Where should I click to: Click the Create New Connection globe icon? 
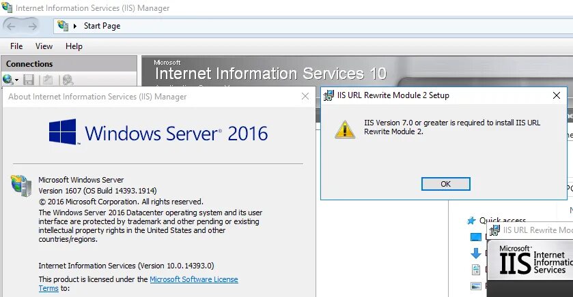coord(8,79)
